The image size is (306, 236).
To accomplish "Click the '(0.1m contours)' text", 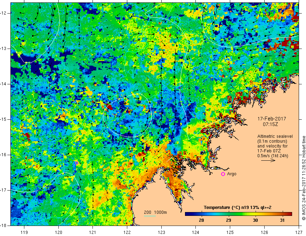I will click(272, 141).
